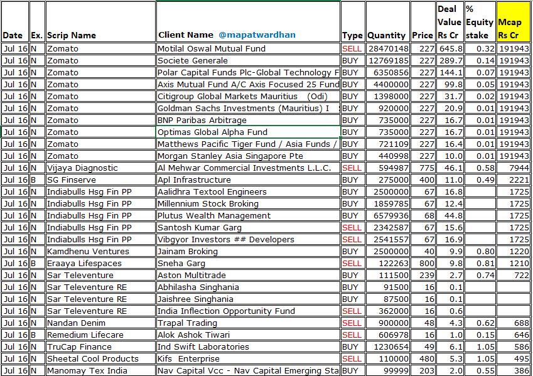Select the Abhilasha Singhania cell
This screenshot has width=533, height=376.
tap(248, 287)
